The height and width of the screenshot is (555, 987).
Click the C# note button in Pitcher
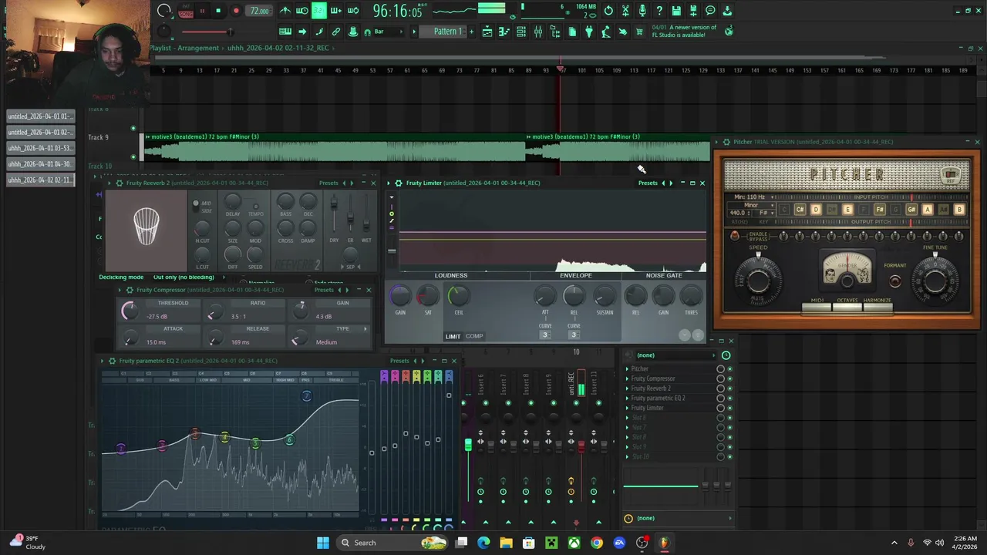pos(800,210)
